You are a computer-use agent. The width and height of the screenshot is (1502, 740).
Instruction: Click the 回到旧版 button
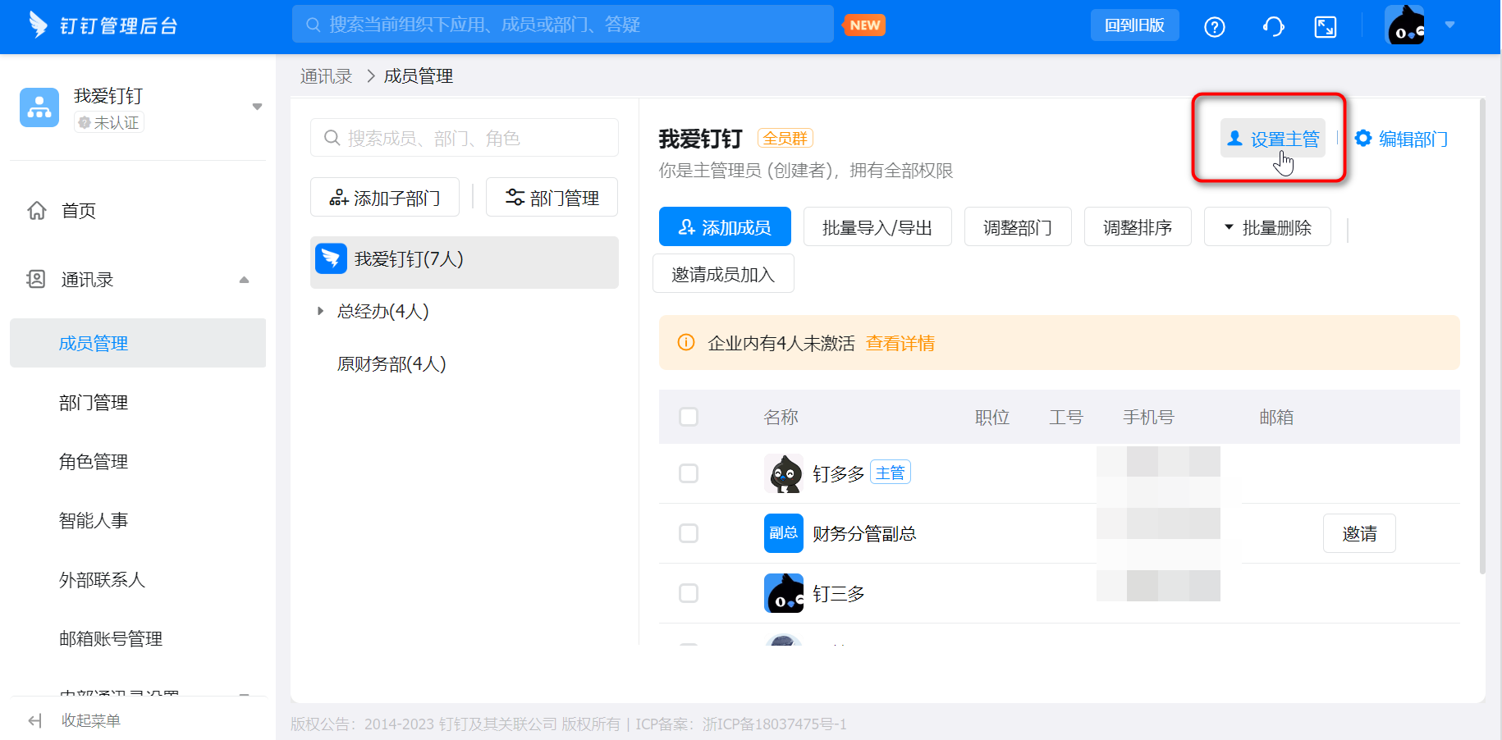[1134, 25]
